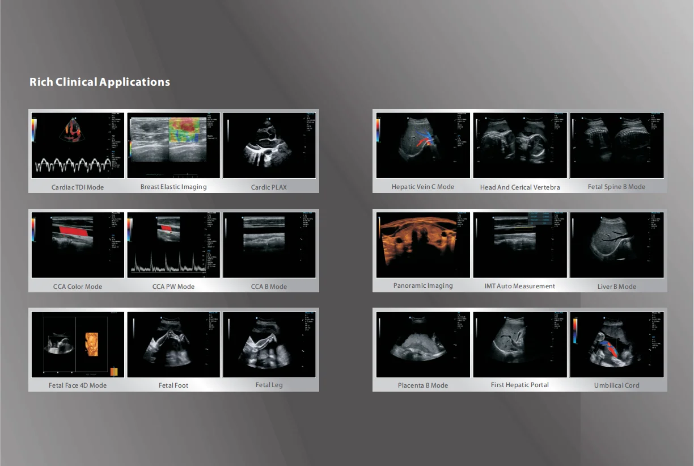694x466 pixels.
Task: Open the Fetal Spine B Mode thumbnail
Action: tap(617, 145)
